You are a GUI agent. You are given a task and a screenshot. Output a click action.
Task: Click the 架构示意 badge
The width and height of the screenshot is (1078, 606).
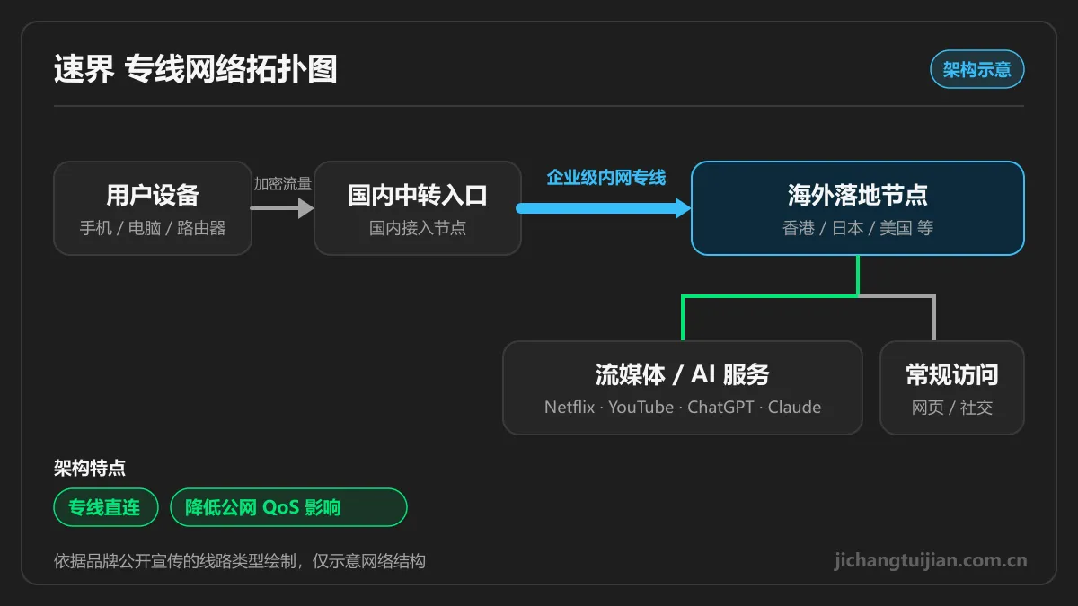976,69
